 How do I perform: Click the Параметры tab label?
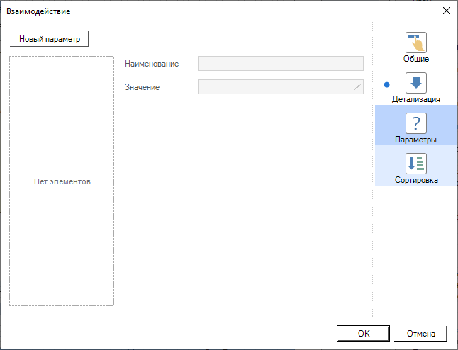point(415,140)
